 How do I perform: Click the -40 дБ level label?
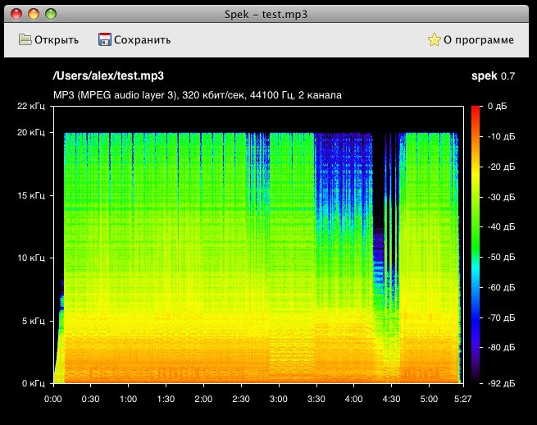[x=502, y=226]
